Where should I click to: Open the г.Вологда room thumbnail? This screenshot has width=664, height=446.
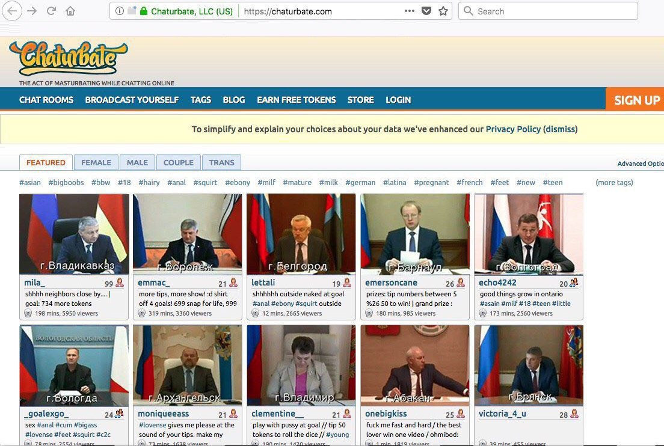[74, 365]
